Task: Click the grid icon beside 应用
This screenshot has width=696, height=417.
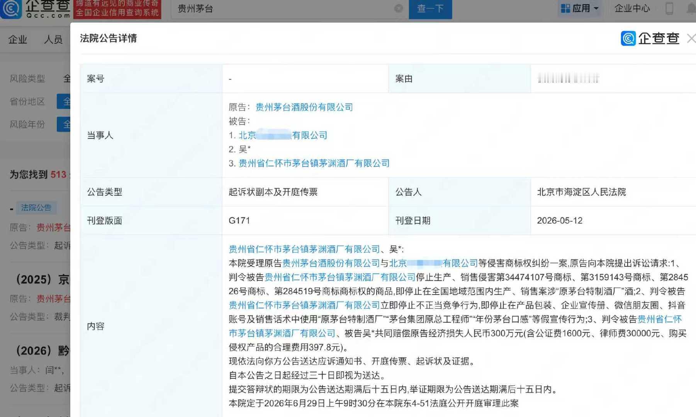Action: [565, 8]
